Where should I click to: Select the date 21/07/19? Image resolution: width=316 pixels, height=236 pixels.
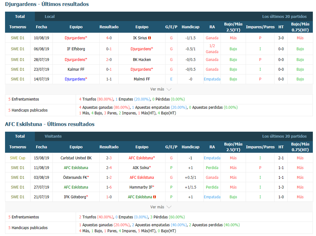(x=41, y=197)
